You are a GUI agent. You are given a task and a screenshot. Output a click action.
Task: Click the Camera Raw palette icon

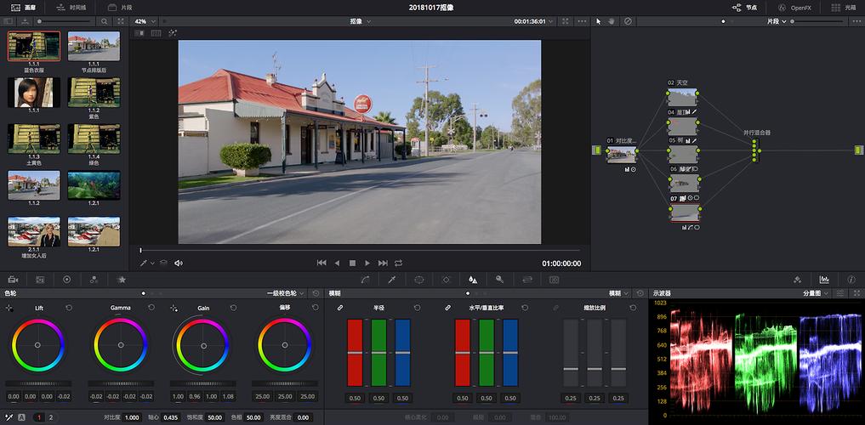pyautogui.click(x=13, y=279)
